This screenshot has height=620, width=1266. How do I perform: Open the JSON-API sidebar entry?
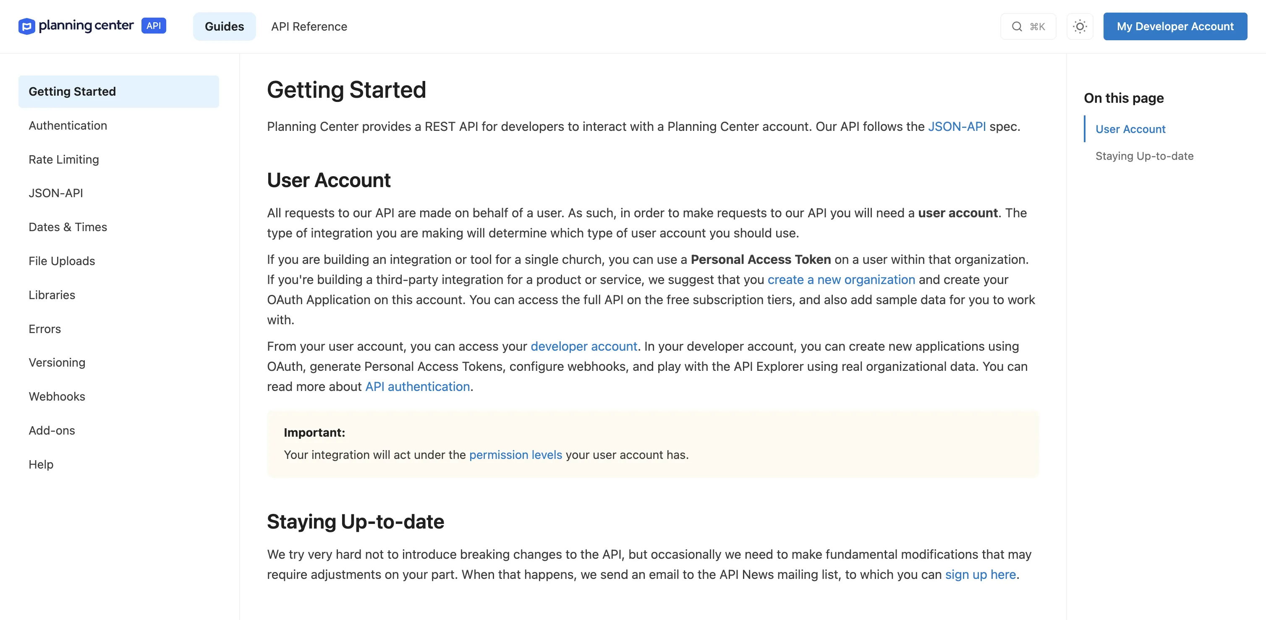pyautogui.click(x=55, y=193)
